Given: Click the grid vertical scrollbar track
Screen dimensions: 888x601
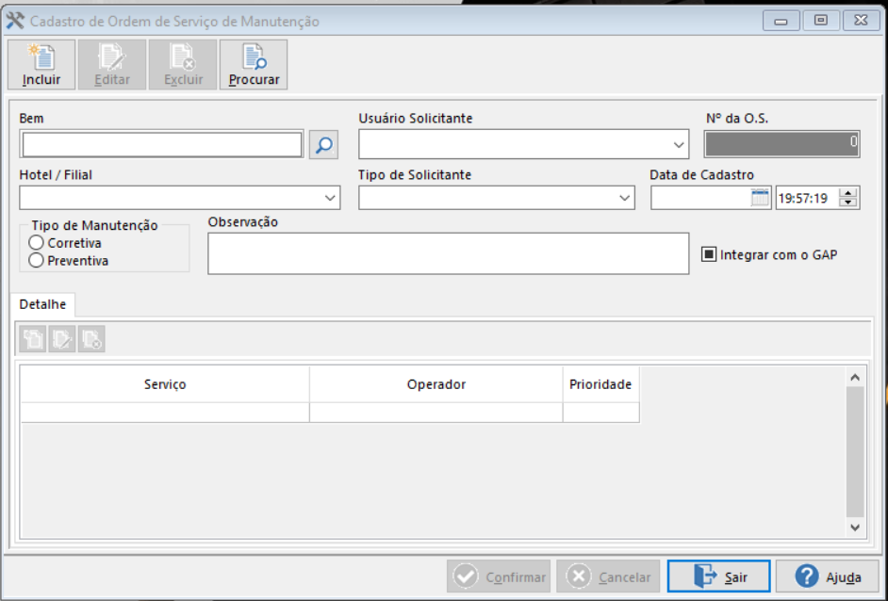Looking at the screenshot, I should tap(855, 452).
